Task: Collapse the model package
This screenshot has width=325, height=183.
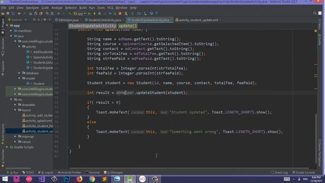Action: pyautogui.click(x=19, y=78)
